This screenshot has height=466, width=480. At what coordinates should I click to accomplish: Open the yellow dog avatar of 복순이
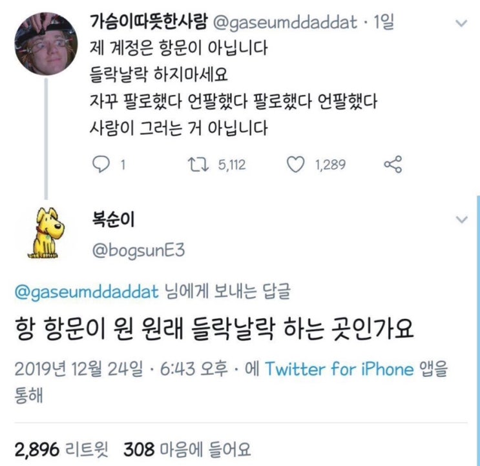click(x=47, y=233)
